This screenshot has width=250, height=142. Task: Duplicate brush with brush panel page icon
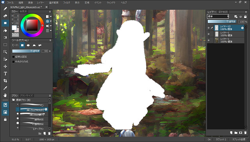coord(45,133)
